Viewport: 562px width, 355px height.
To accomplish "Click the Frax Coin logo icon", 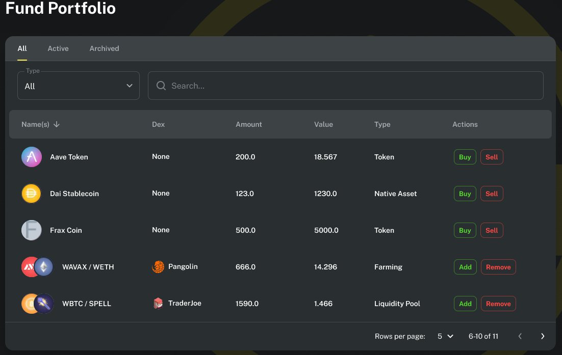I will point(32,230).
